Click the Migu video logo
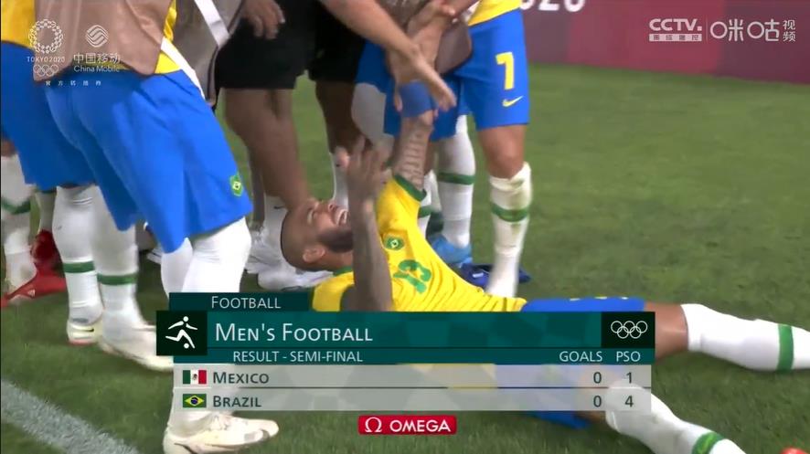Screen dimensions: 810x454 (752, 30)
